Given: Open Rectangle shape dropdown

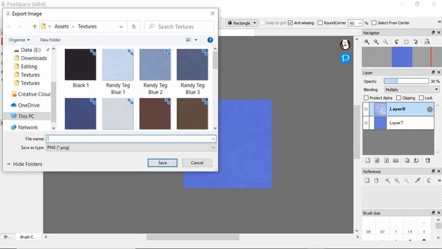Looking at the screenshot, I should pyautogui.click(x=241, y=23).
